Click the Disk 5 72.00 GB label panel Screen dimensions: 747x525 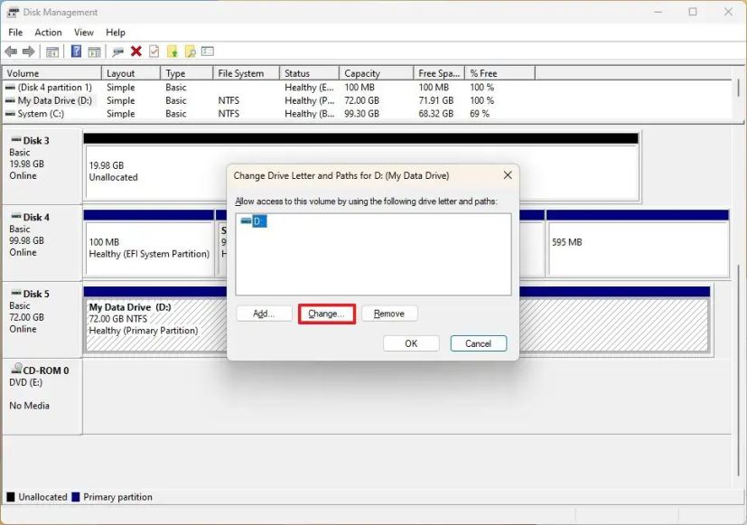(42, 320)
